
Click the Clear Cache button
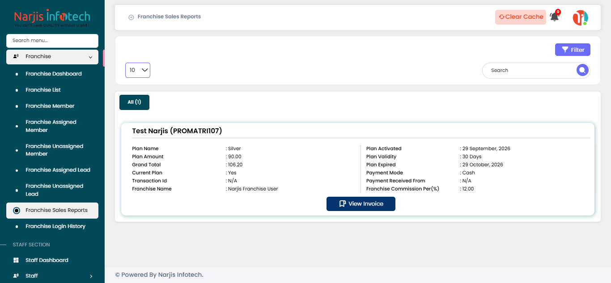pyautogui.click(x=521, y=17)
